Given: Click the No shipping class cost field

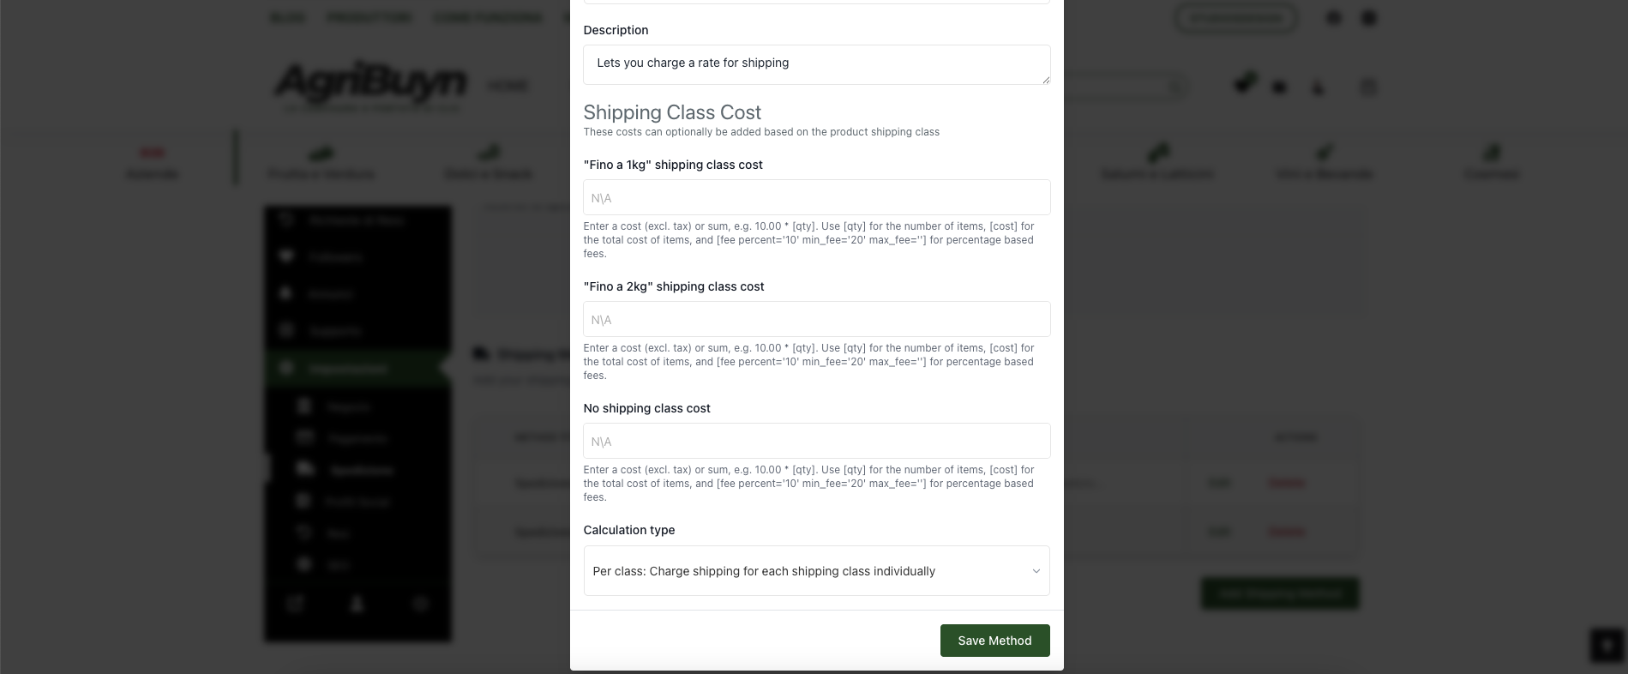Looking at the screenshot, I should coord(816,441).
